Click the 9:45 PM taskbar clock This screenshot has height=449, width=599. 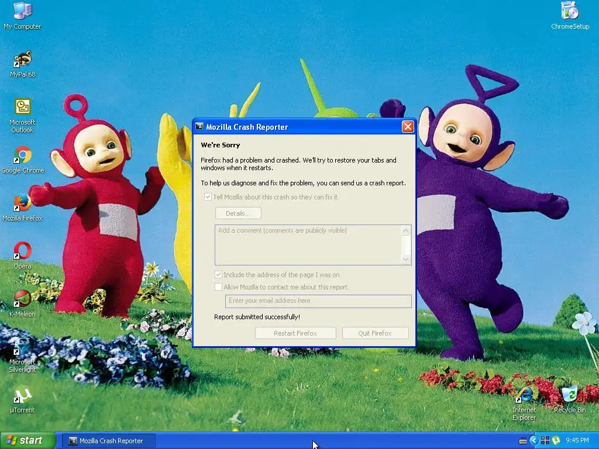[577, 440]
